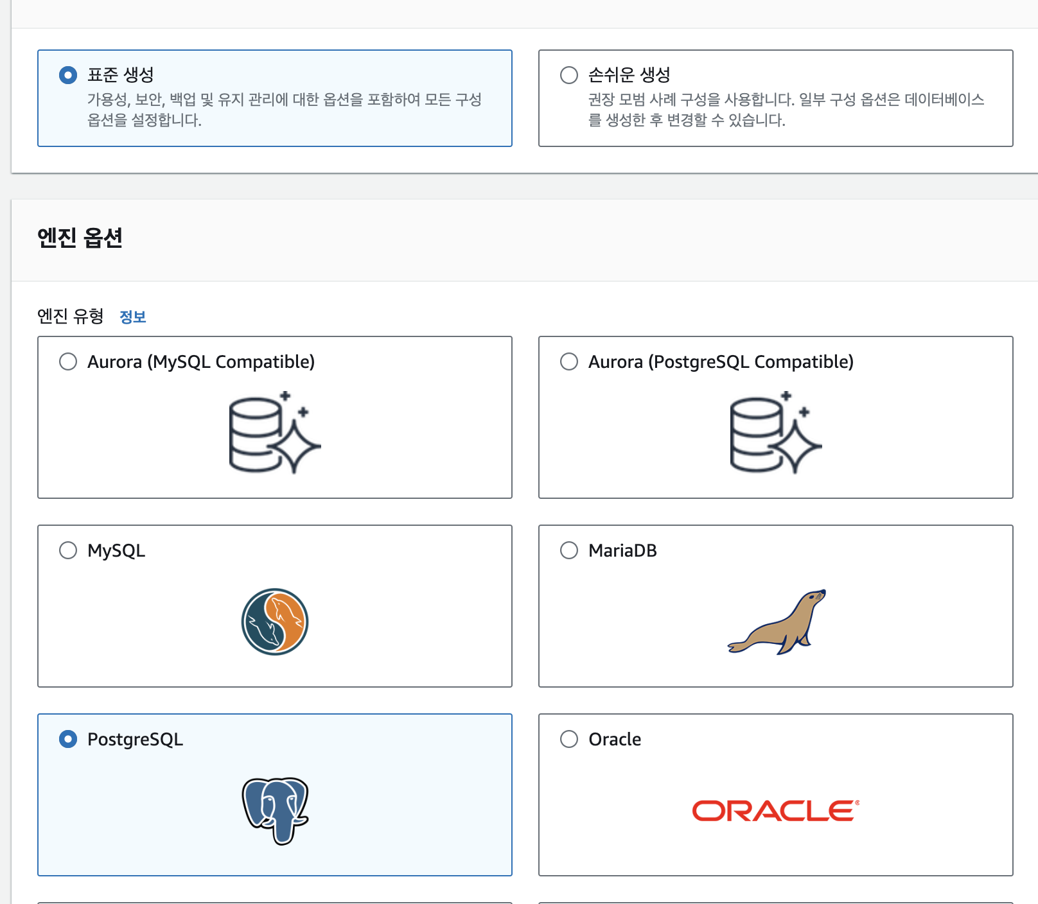
Task: Click the MySQL dolphin logo
Action: 275,621
